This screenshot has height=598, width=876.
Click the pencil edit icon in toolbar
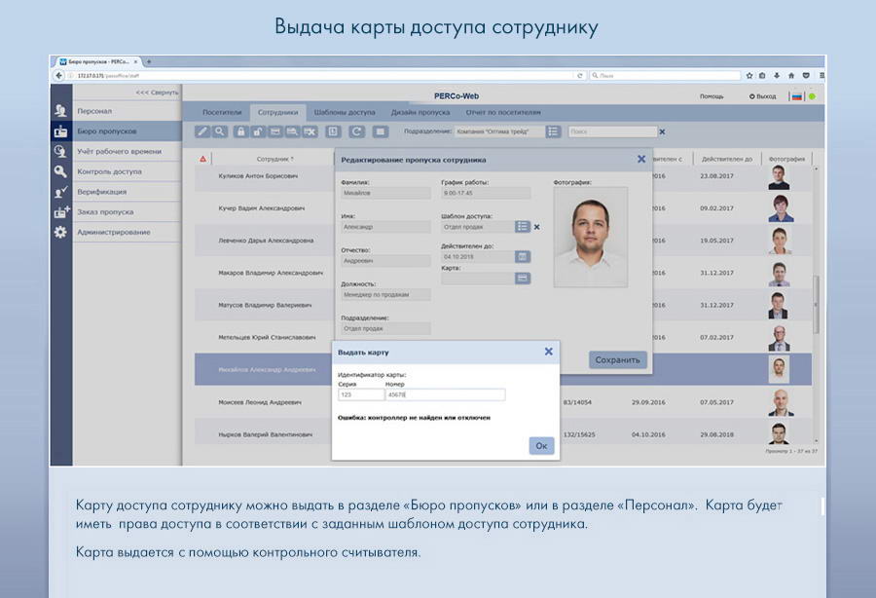pyautogui.click(x=202, y=131)
